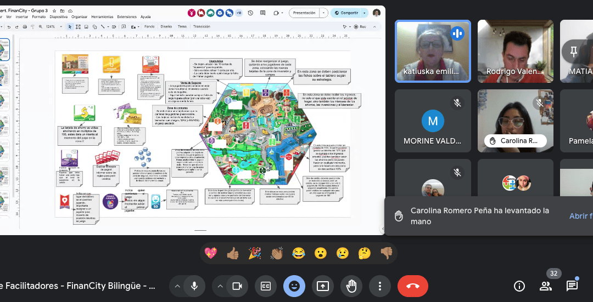Click Presentación button in Slides
This screenshot has height=302, width=593.
pos(304,13)
